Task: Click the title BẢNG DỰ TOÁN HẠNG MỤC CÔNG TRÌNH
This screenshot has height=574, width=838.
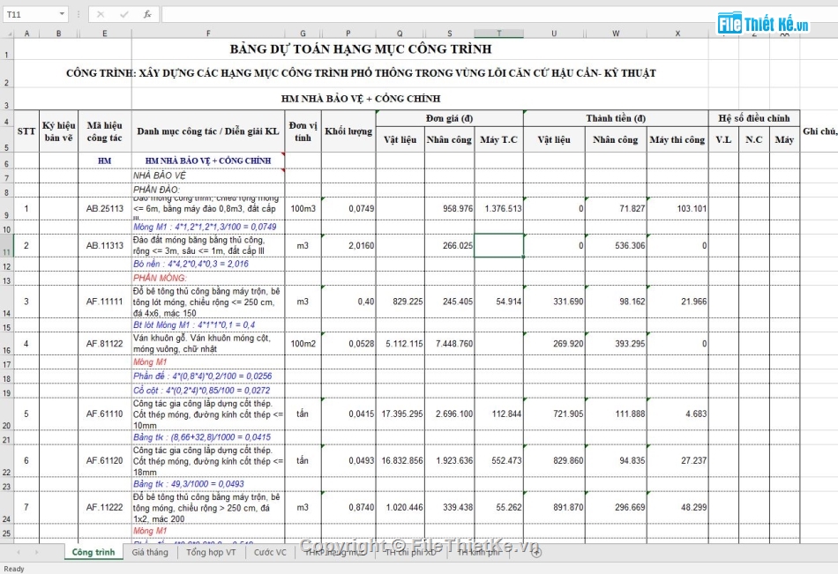Action: coord(361,49)
